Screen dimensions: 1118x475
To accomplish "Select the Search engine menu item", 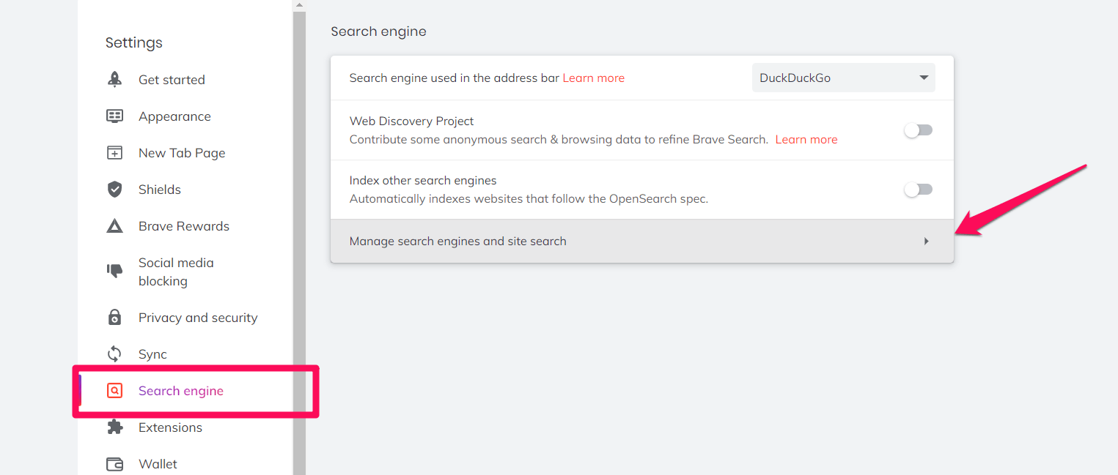I will [x=181, y=391].
